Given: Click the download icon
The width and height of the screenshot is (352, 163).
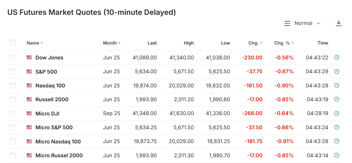Looking at the screenshot, I should [x=339, y=23].
